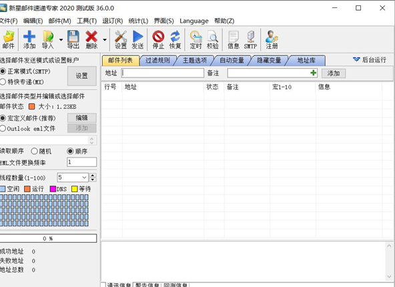The height and width of the screenshot is (287, 395).
Task: Click the eml file list spinner
Action: coord(91,140)
